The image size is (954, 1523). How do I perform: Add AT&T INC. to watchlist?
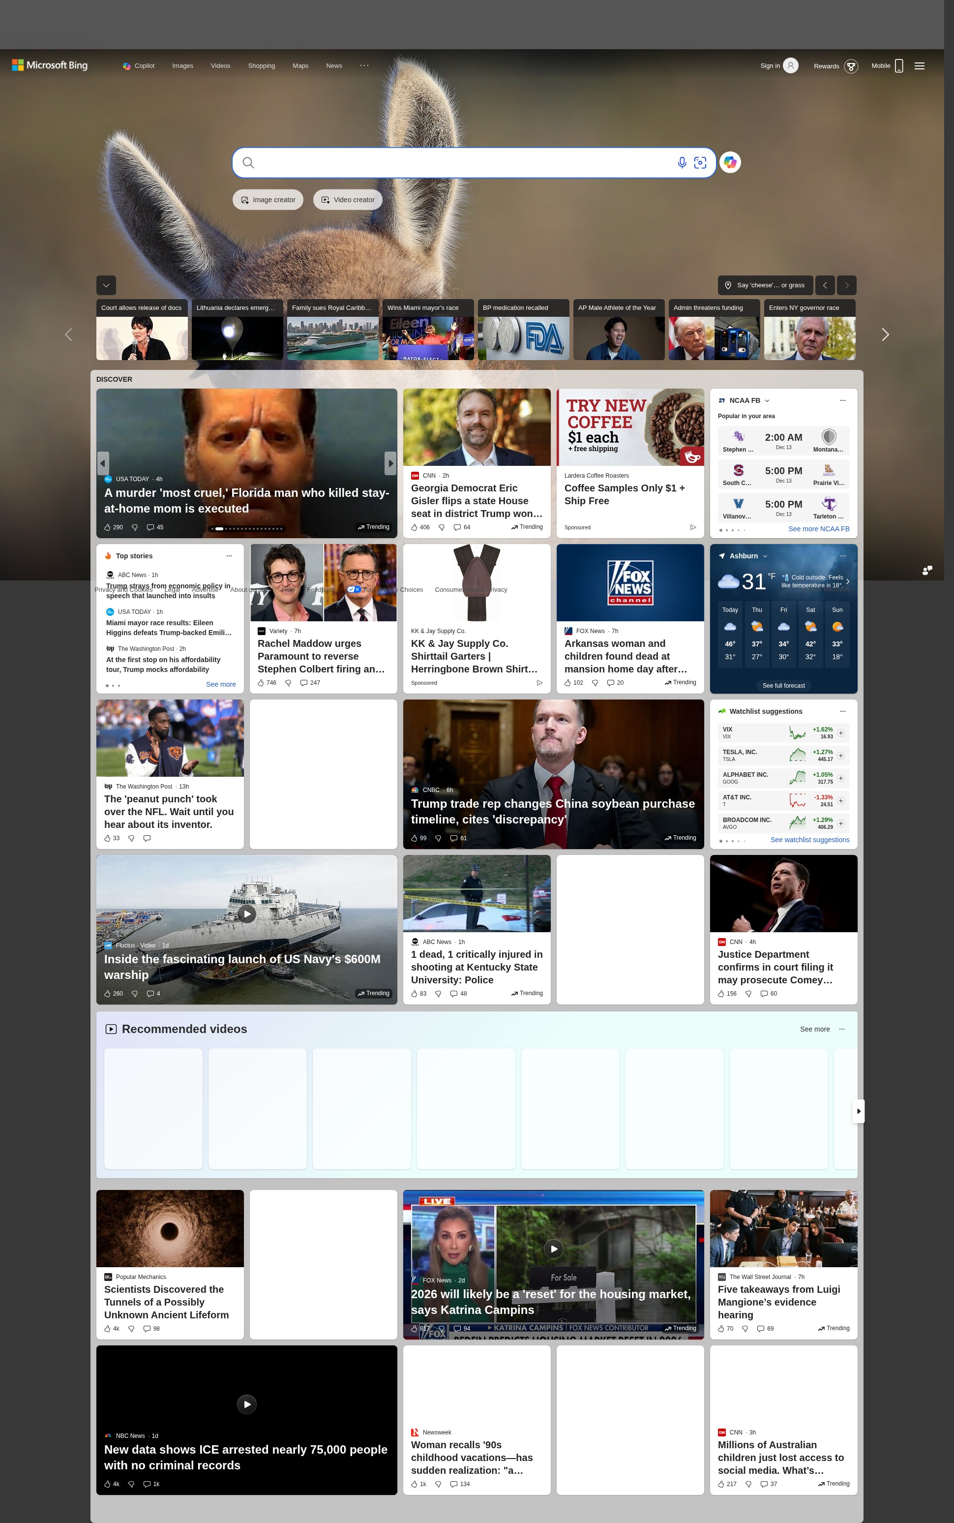(840, 801)
